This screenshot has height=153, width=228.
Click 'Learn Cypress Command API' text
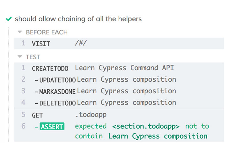[124, 68]
